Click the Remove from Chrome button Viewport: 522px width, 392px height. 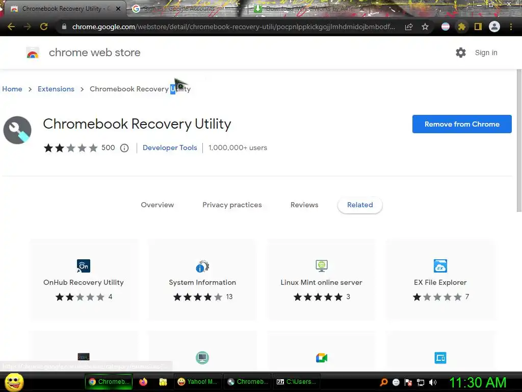pyautogui.click(x=462, y=124)
